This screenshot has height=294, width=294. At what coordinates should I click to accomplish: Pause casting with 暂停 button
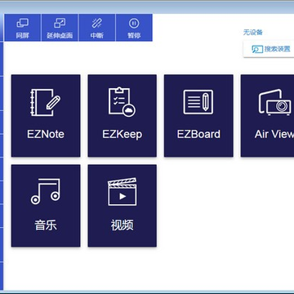pos(134,28)
